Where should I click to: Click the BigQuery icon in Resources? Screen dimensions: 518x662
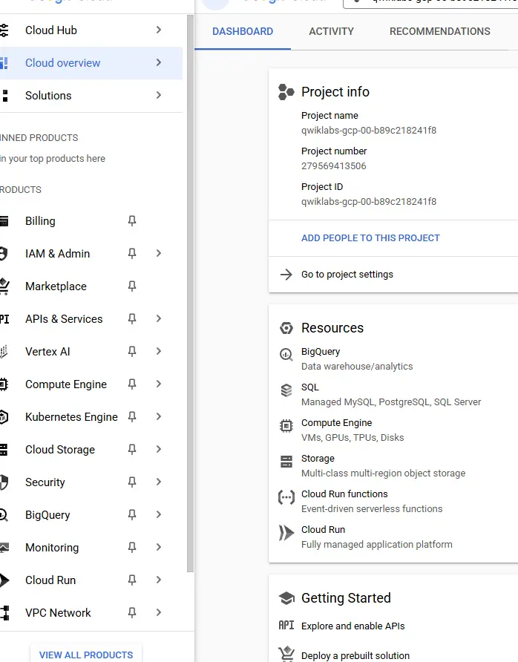[286, 354]
